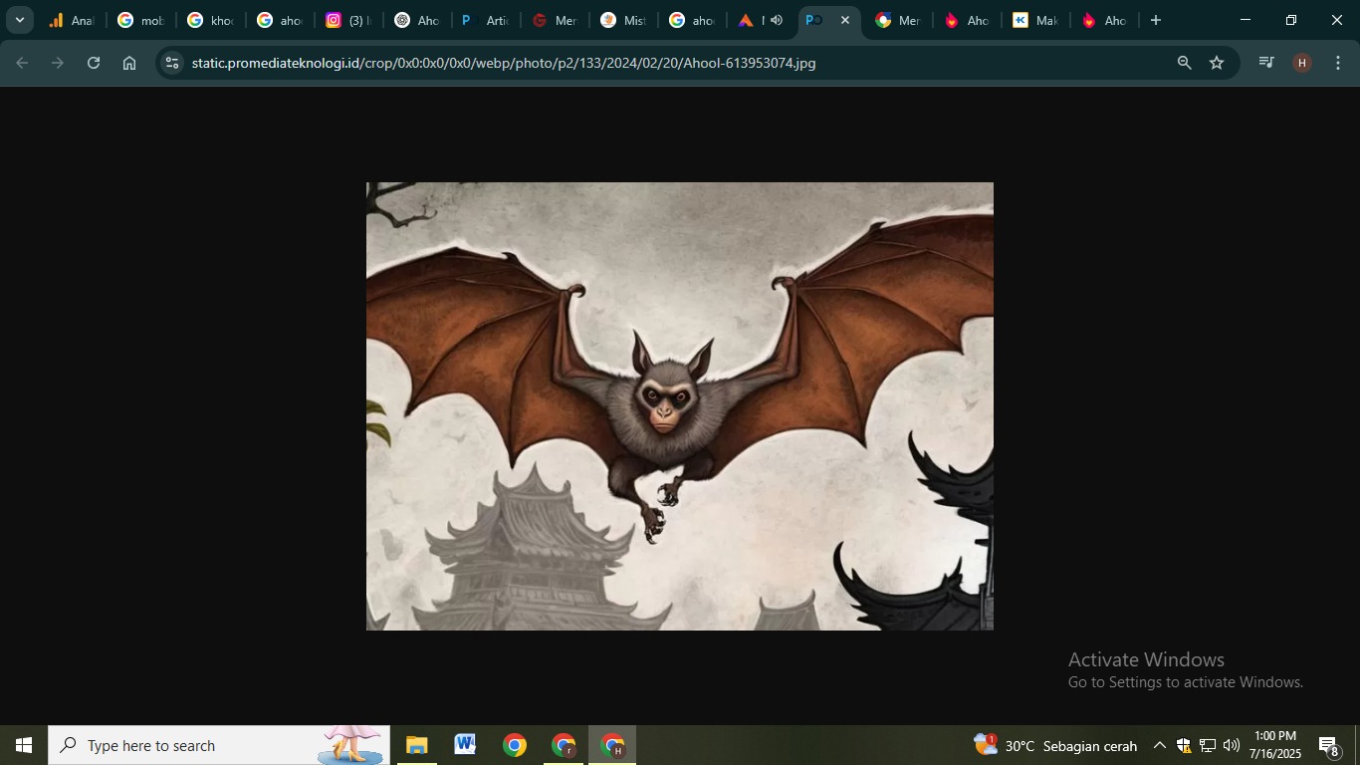Screen dimensions: 1360x765
Task: Close the current image tab
Action: coord(845,20)
